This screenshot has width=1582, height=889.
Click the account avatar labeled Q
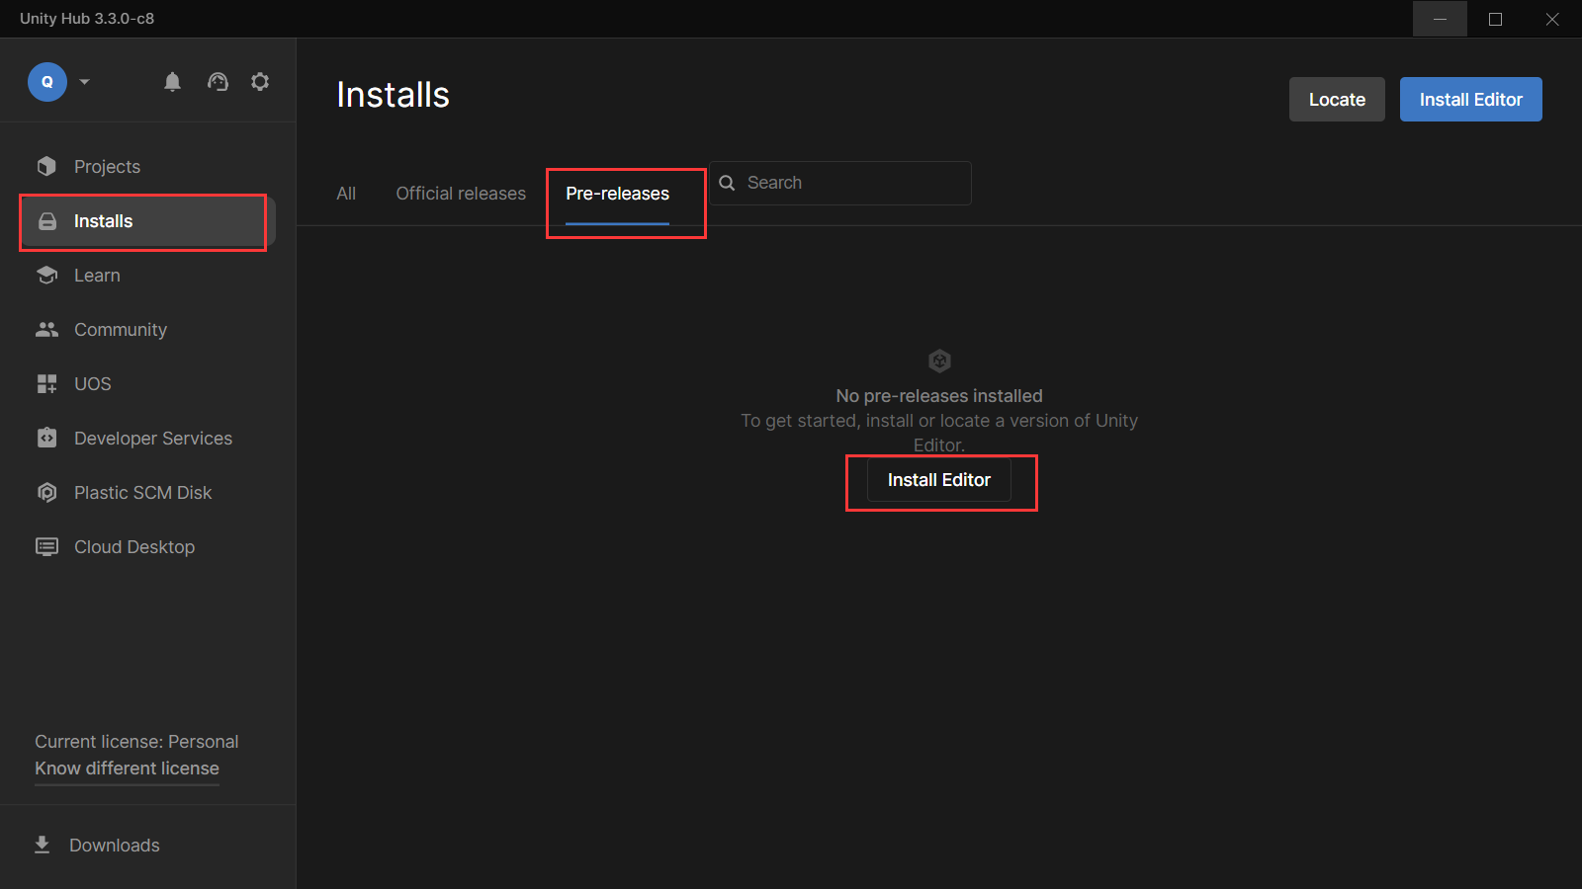[x=47, y=82]
